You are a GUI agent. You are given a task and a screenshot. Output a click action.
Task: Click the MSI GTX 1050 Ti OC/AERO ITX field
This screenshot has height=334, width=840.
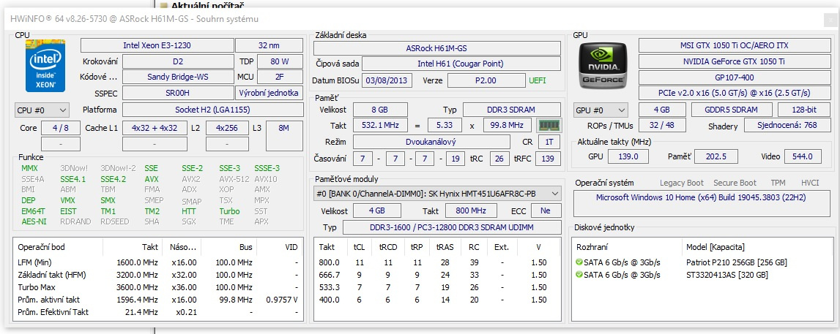tap(733, 45)
